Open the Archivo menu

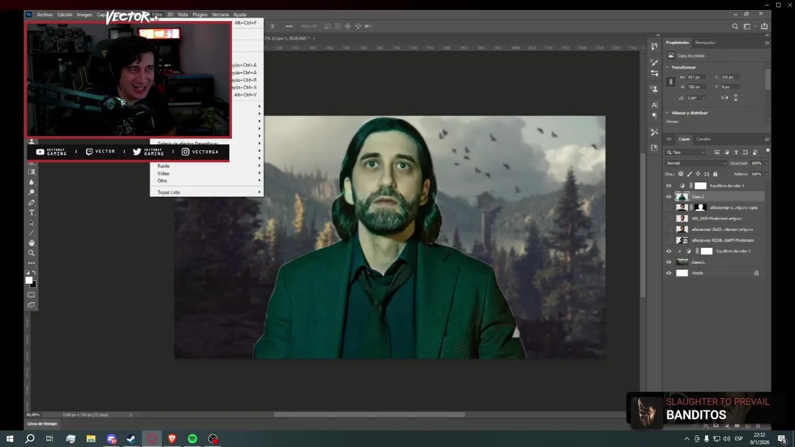coord(45,14)
